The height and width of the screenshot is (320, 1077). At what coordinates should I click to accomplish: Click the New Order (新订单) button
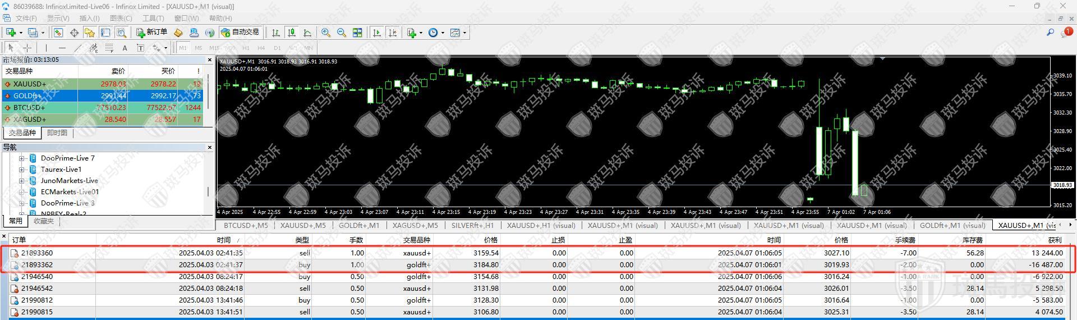[151, 33]
